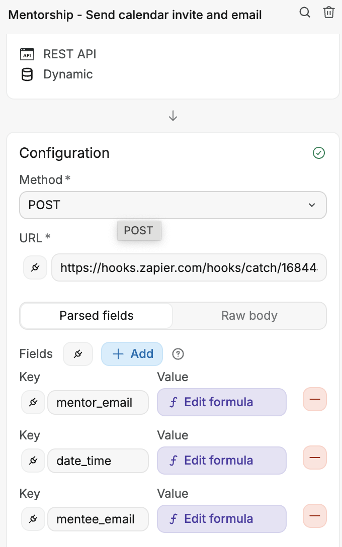Click the plug icon beside URL field
The height and width of the screenshot is (547, 342).
click(x=35, y=267)
